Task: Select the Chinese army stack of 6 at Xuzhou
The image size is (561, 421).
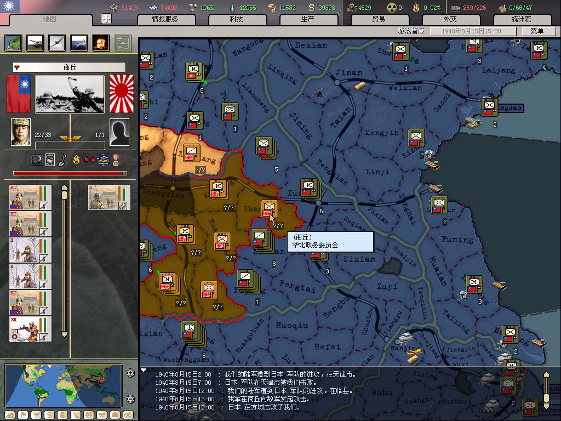Action: tap(310, 189)
